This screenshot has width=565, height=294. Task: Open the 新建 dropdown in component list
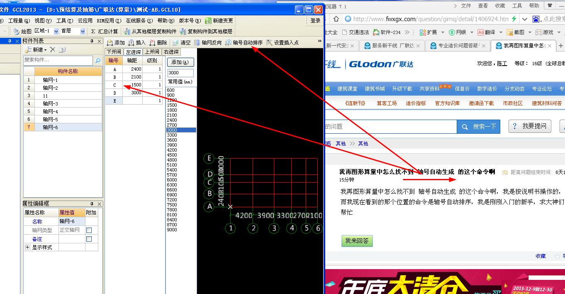(46, 50)
